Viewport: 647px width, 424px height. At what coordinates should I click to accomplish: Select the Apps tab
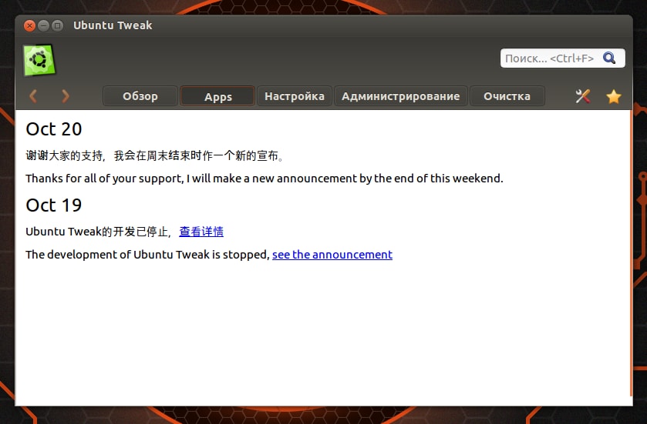click(x=218, y=96)
